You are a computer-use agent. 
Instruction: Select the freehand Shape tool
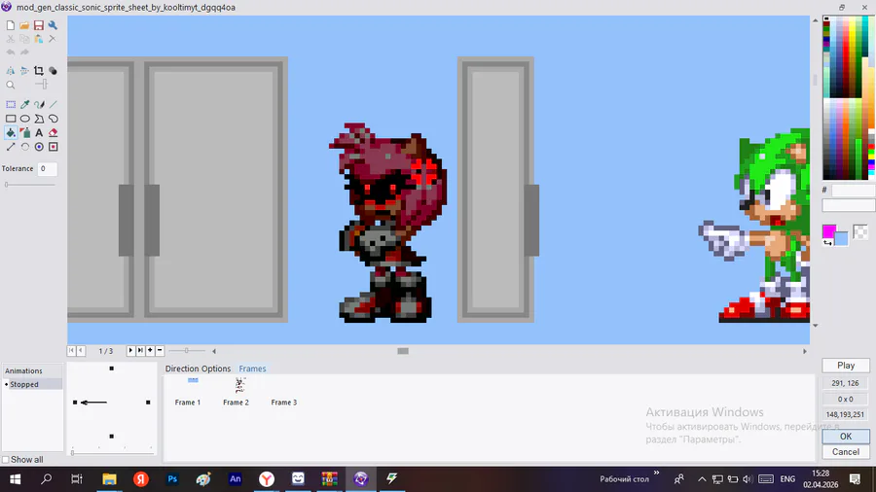pos(54,119)
